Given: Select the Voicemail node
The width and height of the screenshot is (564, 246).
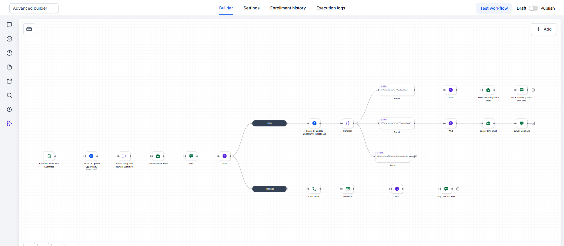Looking at the screenshot, I should tap(348, 189).
